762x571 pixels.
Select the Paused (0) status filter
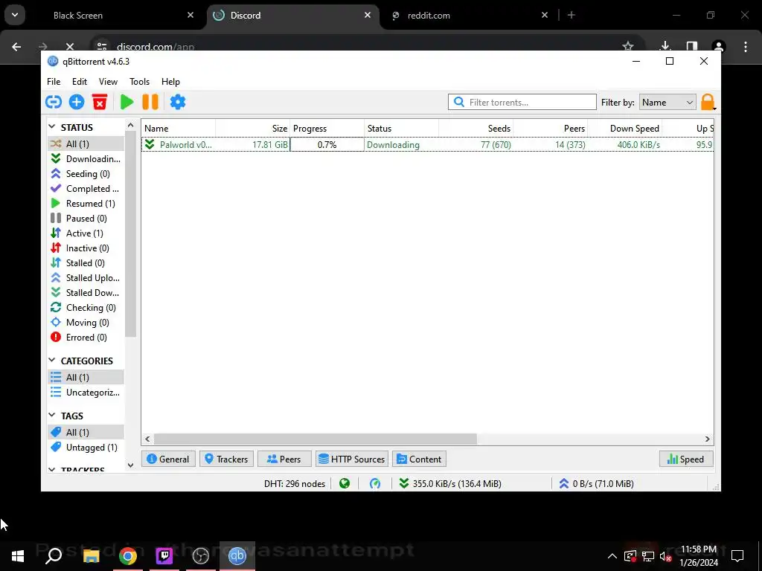86,219
